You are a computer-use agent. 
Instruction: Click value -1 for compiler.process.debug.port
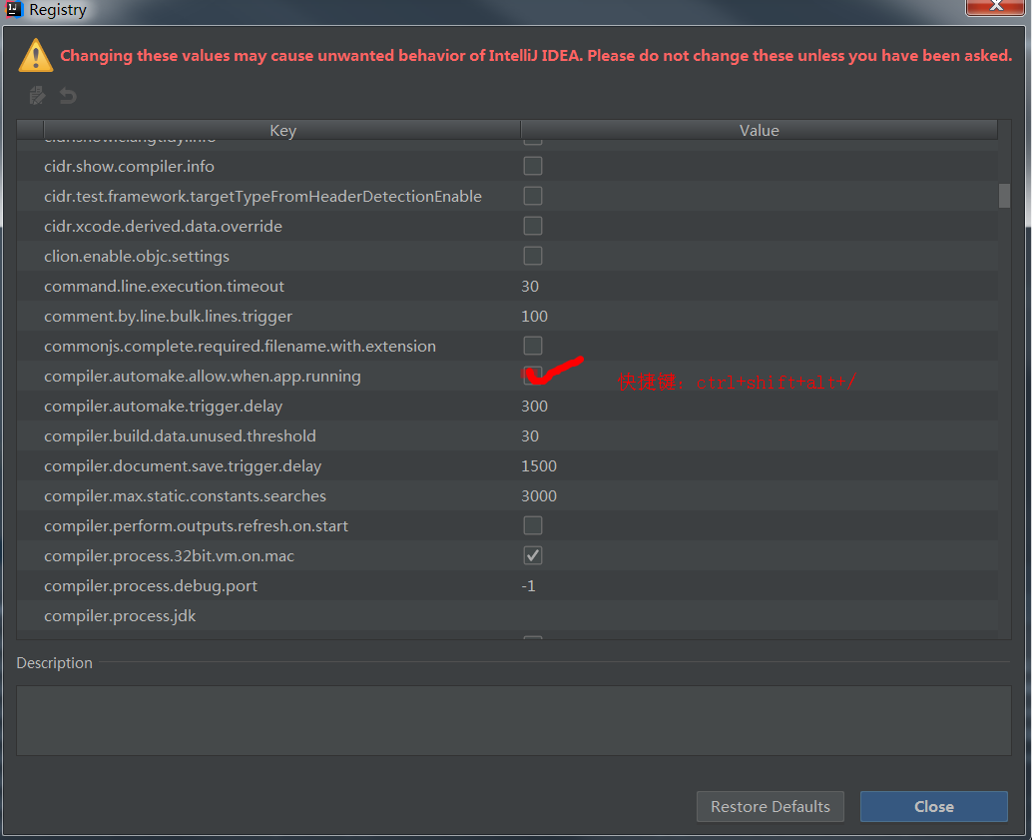tap(529, 585)
